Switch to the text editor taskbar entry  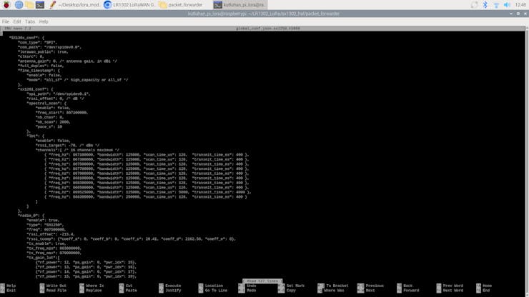point(74,5)
